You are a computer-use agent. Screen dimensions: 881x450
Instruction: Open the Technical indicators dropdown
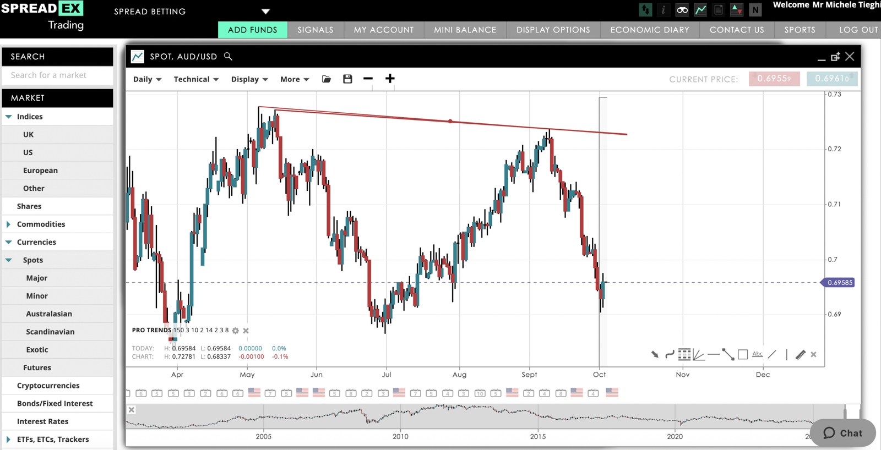[x=196, y=79]
